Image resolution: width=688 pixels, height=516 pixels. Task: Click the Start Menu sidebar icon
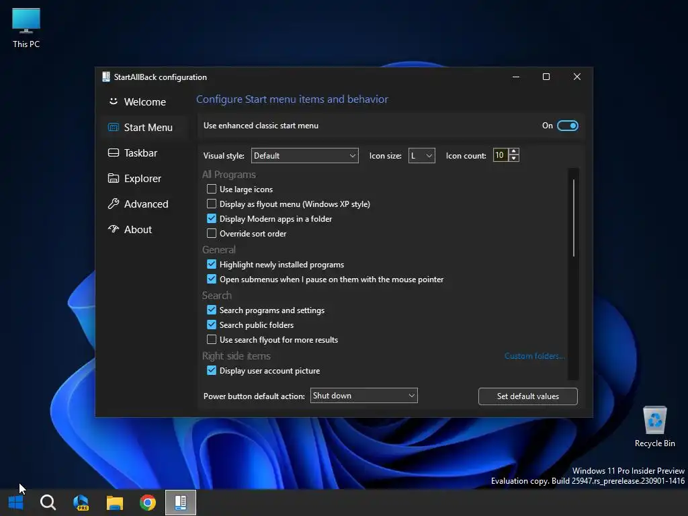coord(113,127)
